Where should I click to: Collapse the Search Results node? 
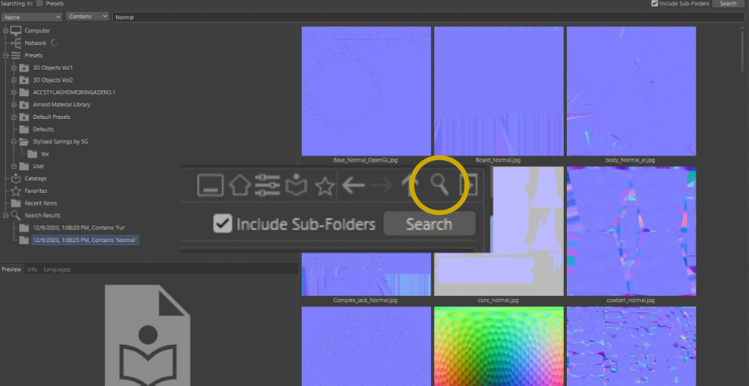pos(6,216)
